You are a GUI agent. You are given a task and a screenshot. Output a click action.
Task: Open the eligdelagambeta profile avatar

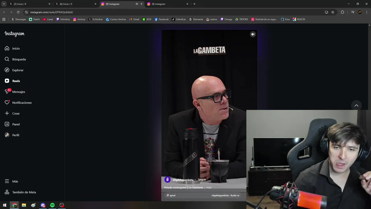(x=167, y=180)
